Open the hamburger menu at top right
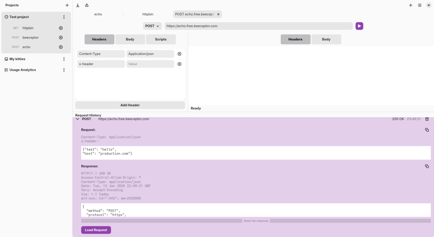The width and height of the screenshot is (434, 237). point(420,5)
